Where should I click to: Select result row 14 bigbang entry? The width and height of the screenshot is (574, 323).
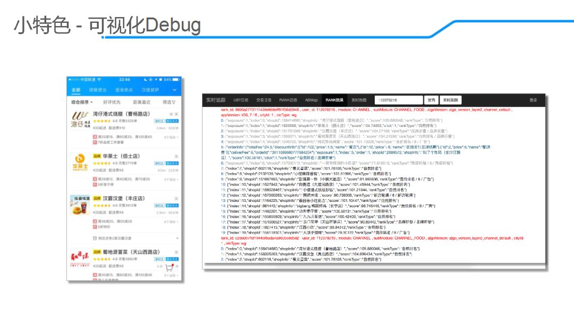(x=328, y=206)
